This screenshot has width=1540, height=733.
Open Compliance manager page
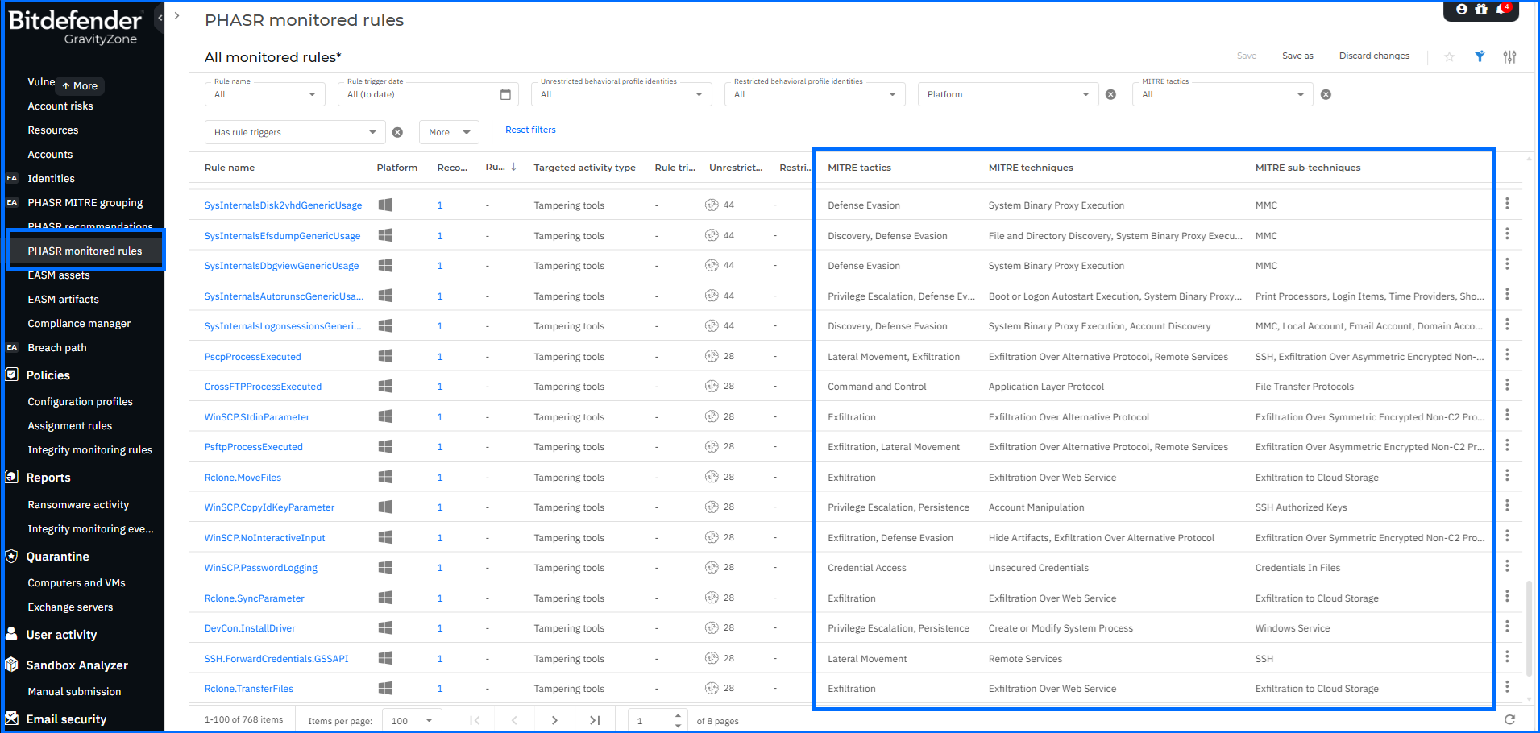(x=79, y=323)
